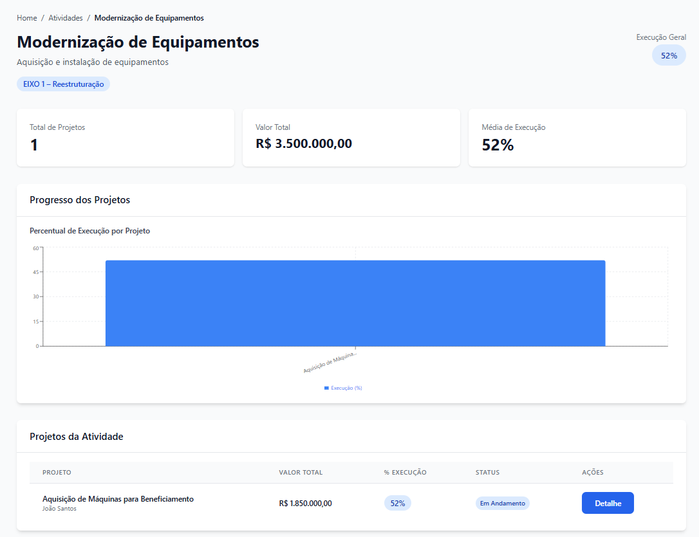This screenshot has height=537, width=699.
Task: Click the 52% badge in the table row
Action: pyautogui.click(x=397, y=503)
